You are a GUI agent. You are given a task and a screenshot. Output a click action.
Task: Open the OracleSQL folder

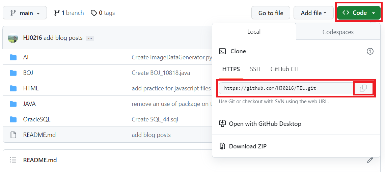click(37, 119)
